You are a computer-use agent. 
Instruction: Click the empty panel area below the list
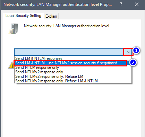pyautogui.click(x=72, y=110)
